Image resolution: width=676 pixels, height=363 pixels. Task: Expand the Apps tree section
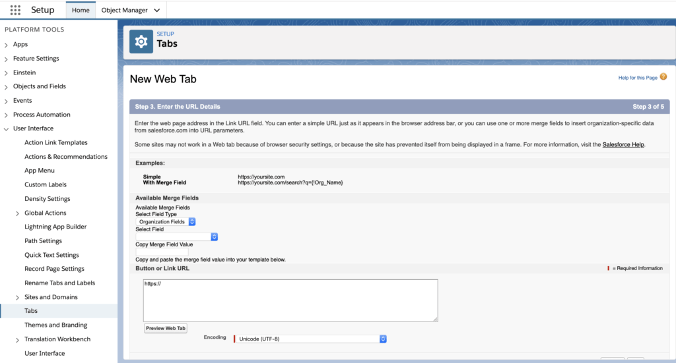pos(7,45)
